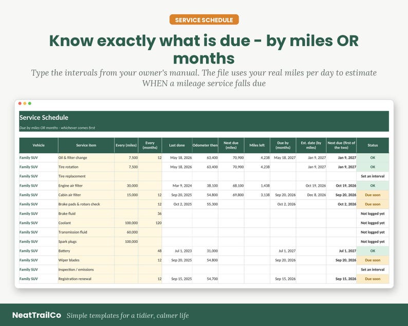Select the 'Brake fluid' cell
The height and width of the screenshot is (326, 408).
pos(86,214)
